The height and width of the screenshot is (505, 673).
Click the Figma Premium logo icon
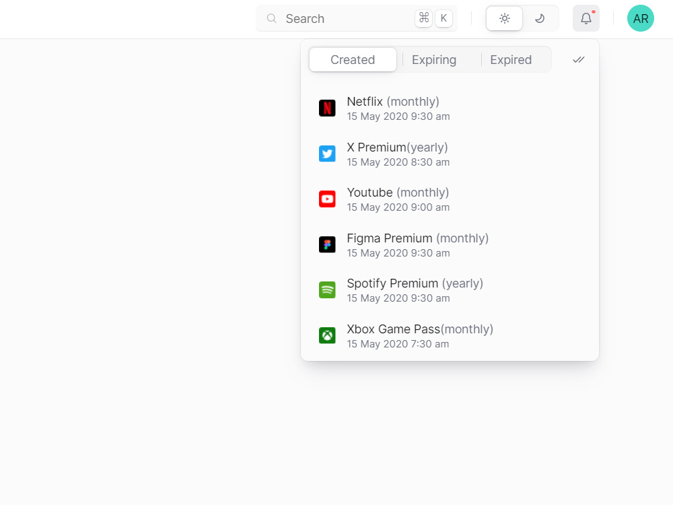[327, 245]
